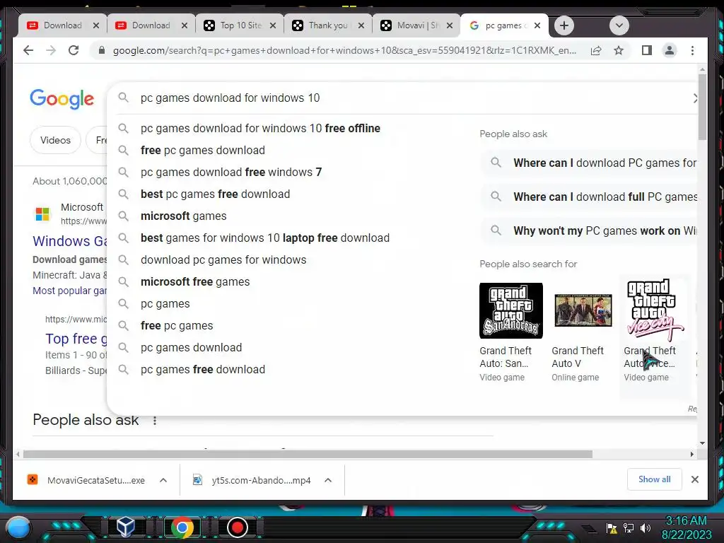Viewport: 724px width, 543px height.
Task: Choose suggestion 'best games for windows 10 laptop free download'
Action: [265, 238]
